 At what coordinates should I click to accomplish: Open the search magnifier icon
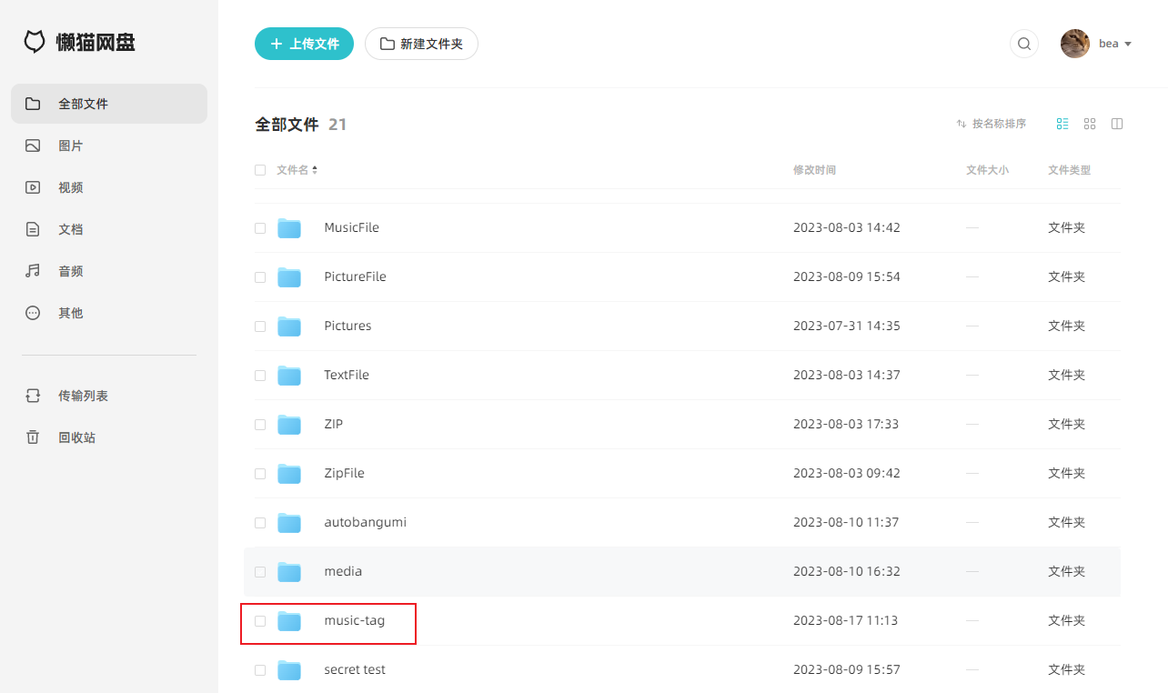click(x=1024, y=44)
